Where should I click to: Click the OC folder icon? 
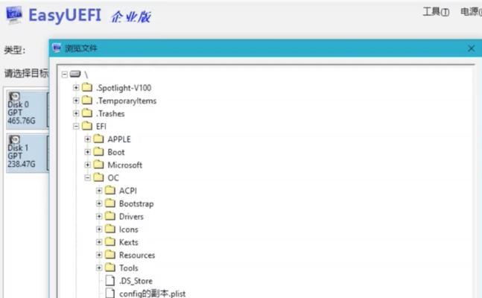point(98,177)
